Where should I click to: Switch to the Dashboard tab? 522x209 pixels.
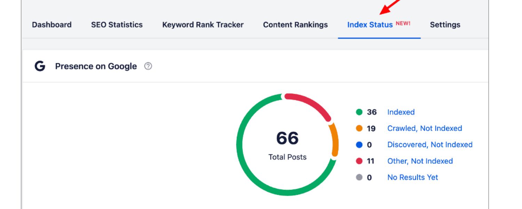point(52,25)
